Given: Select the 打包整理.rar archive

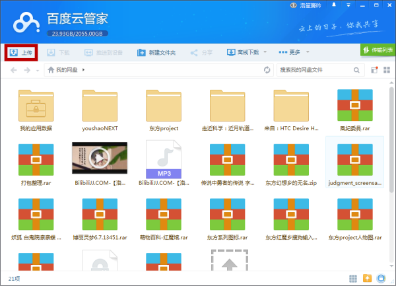Looking at the screenshot, I should [36, 164].
